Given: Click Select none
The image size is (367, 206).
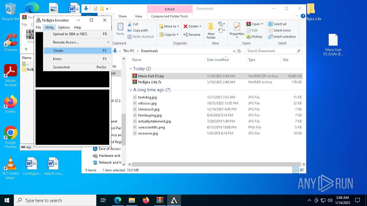Looking at the screenshot, I should (280, 30).
